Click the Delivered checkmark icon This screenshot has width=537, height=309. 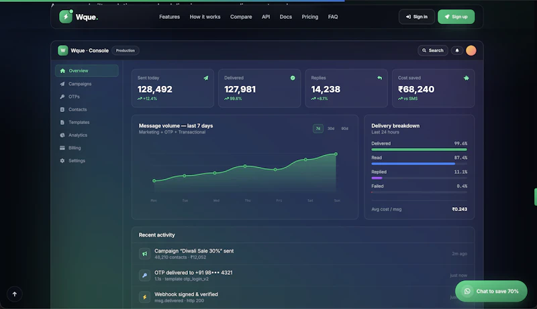(293, 78)
